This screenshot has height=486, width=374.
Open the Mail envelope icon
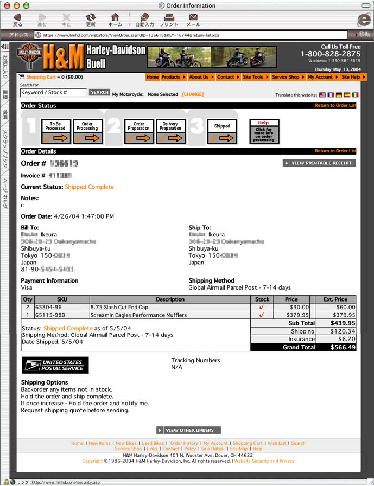click(193, 17)
